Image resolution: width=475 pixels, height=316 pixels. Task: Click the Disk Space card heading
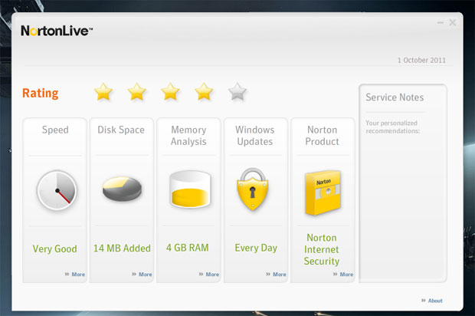[121, 130]
